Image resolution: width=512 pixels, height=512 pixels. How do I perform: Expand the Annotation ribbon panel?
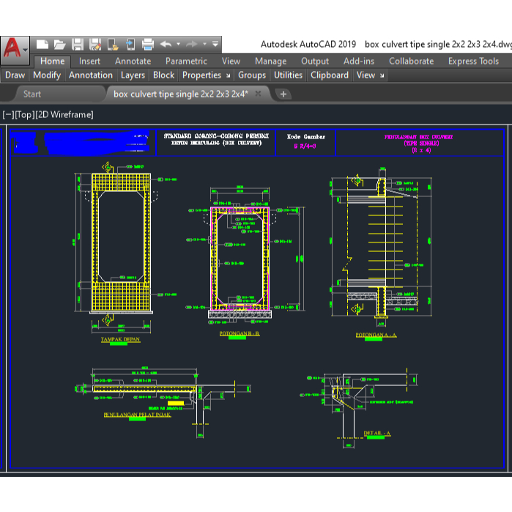(x=91, y=75)
